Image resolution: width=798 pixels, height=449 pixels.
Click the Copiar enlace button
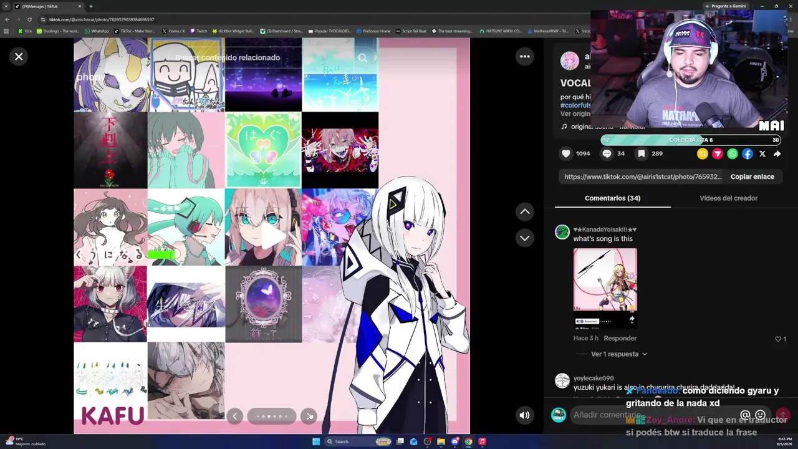tap(752, 176)
